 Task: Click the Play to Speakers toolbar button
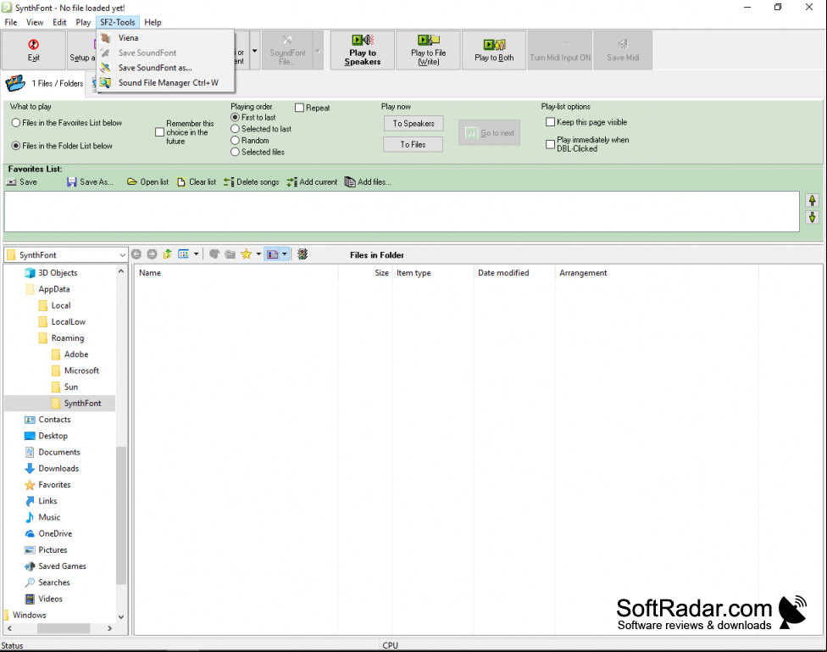[363, 50]
